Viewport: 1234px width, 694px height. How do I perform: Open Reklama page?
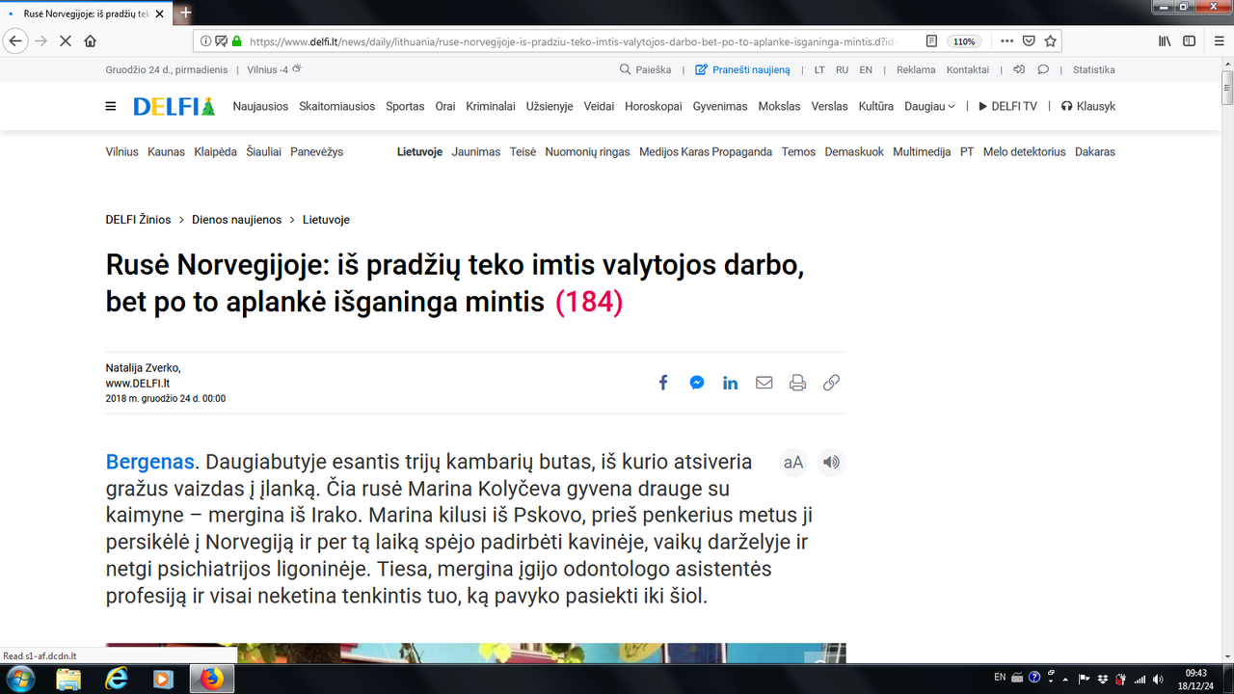[916, 70]
